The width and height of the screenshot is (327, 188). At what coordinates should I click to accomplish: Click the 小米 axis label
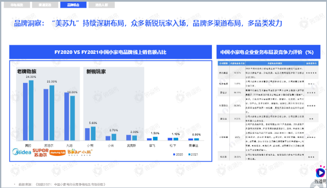pyautogui.click(x=111, y=145)
